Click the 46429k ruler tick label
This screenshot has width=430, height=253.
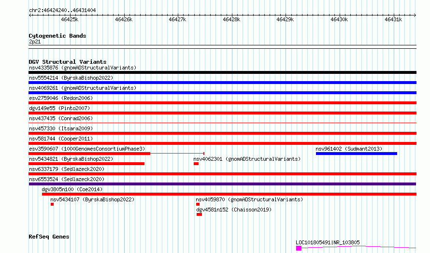pyautogui.click(x=285, y=19)
